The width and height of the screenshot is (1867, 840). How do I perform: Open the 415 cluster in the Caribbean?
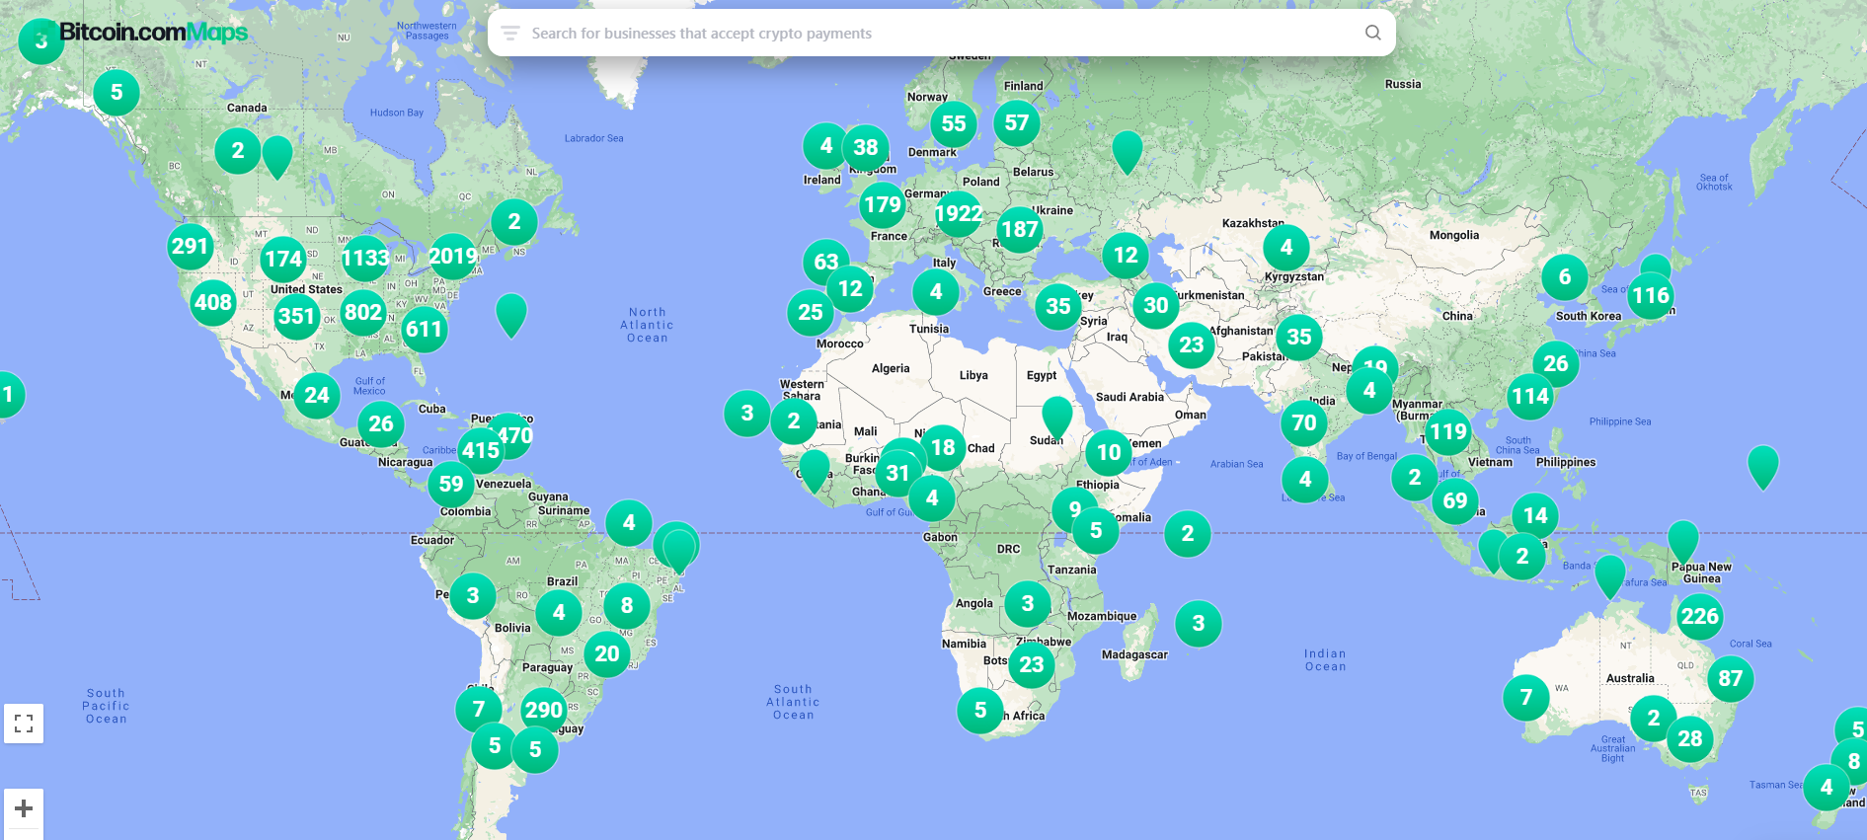[481, 451]
